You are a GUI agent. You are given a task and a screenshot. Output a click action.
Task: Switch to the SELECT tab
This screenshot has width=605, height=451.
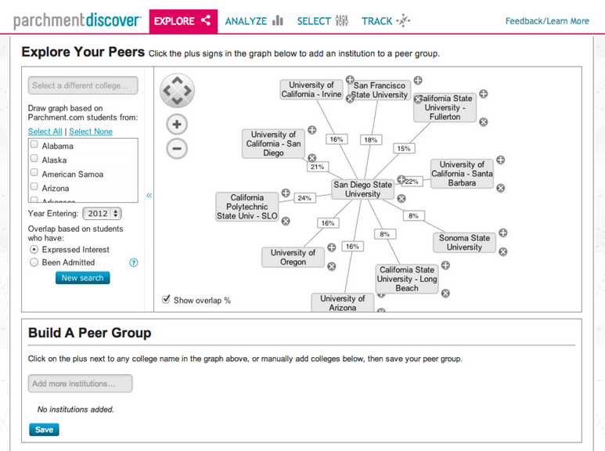click(322, 21)
